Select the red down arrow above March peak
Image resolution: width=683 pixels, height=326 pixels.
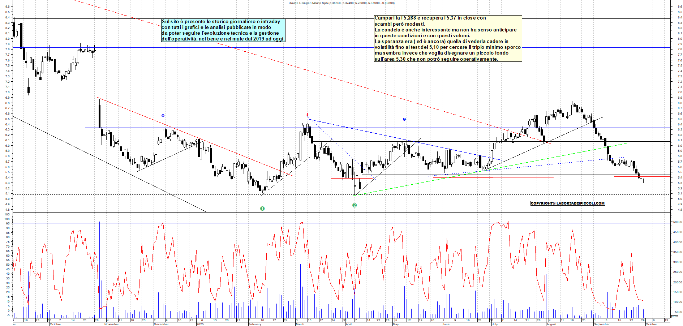click(308, 115)
